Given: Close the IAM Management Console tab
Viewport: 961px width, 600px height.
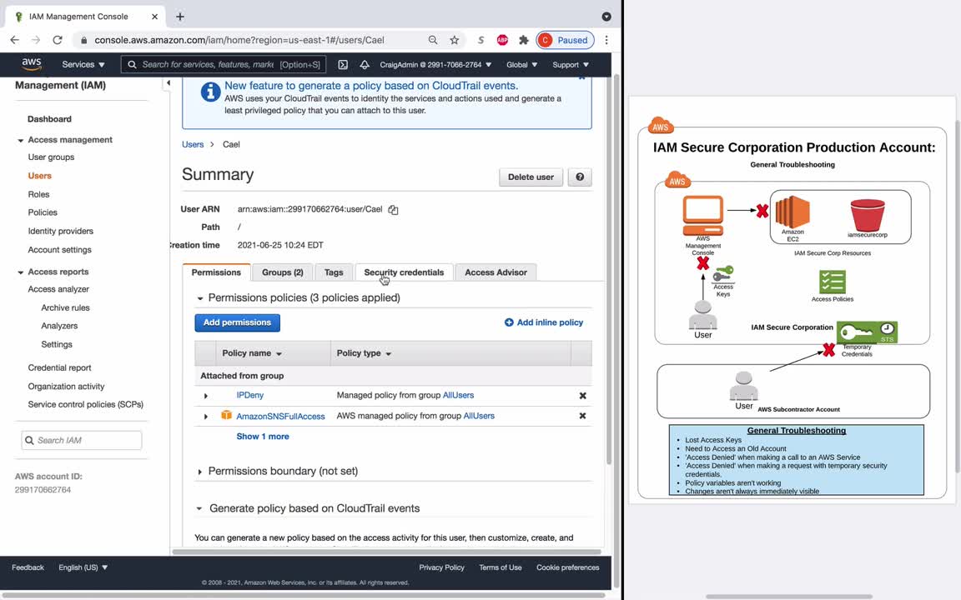Looking at the screenshot, I should (x=154, y=17).
